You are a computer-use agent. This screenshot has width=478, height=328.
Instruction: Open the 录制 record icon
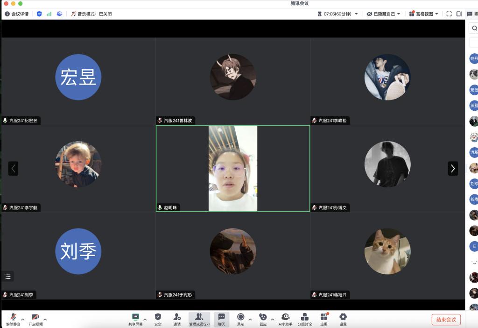240,319
